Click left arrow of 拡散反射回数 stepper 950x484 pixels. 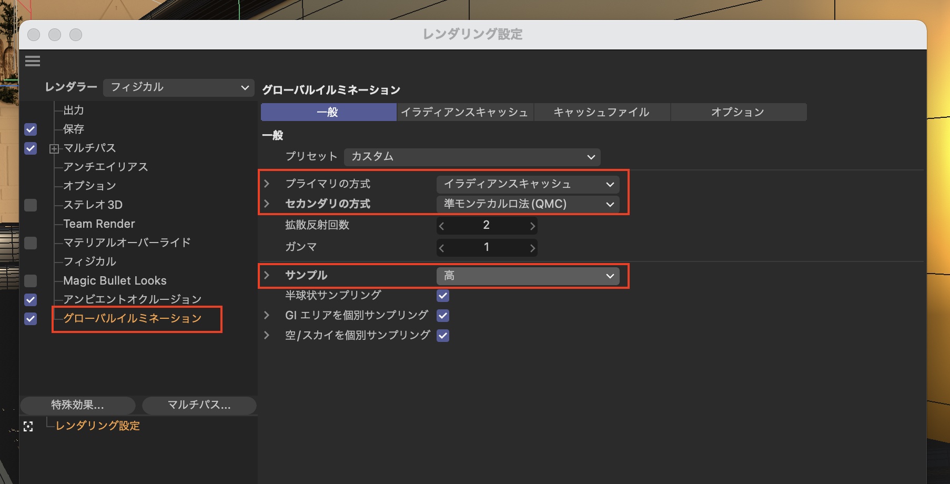point(442,226)
